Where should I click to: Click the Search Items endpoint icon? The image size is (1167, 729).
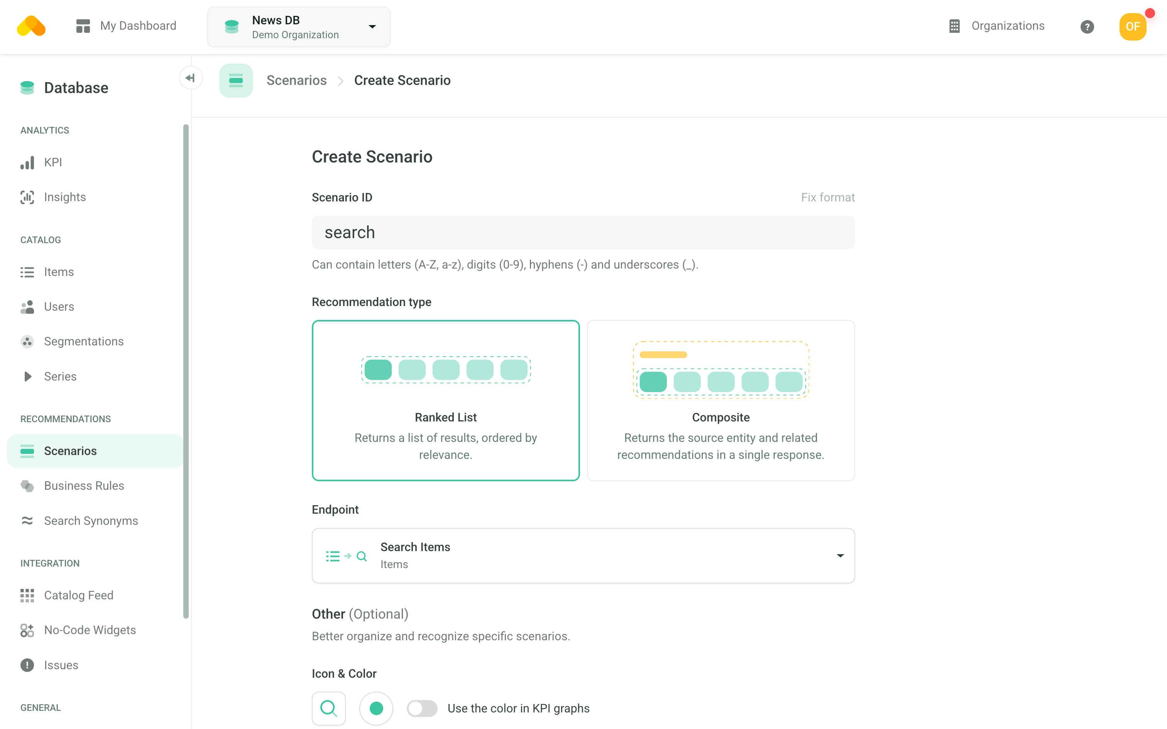pos(346,556)
